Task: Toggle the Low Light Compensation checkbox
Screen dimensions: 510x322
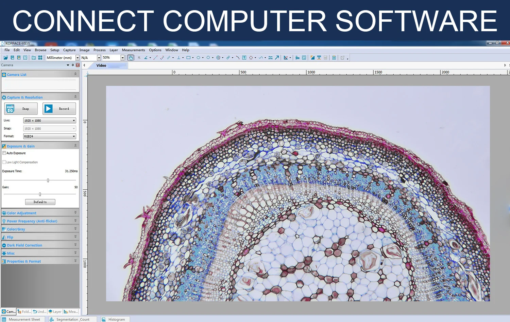Action: tap(4, 162)
